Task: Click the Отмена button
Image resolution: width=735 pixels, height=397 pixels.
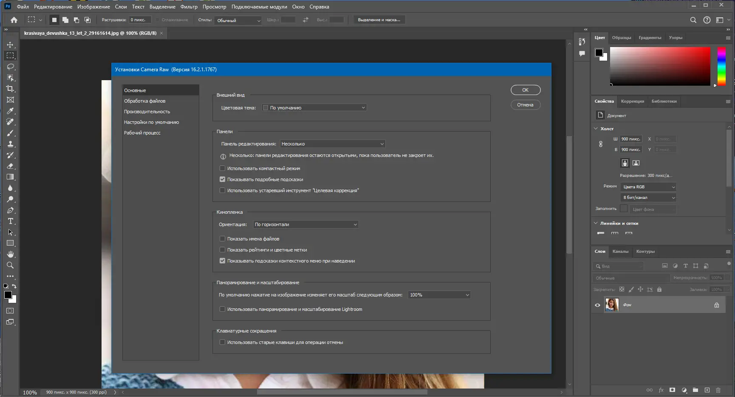Action: [525, 105]
